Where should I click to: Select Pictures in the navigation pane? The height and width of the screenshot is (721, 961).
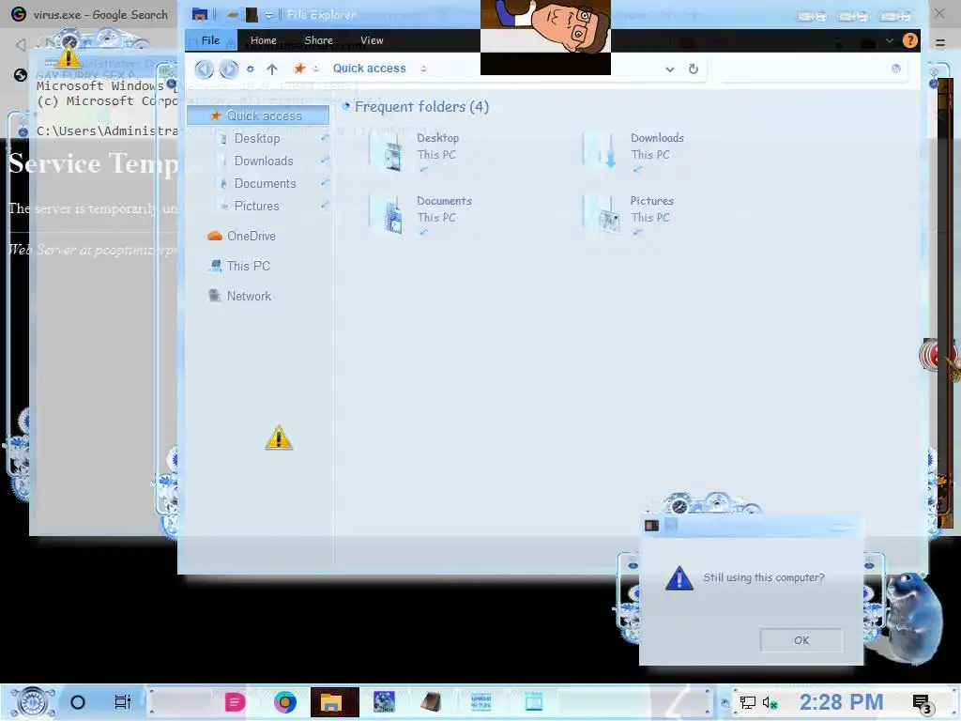(256, 207)
